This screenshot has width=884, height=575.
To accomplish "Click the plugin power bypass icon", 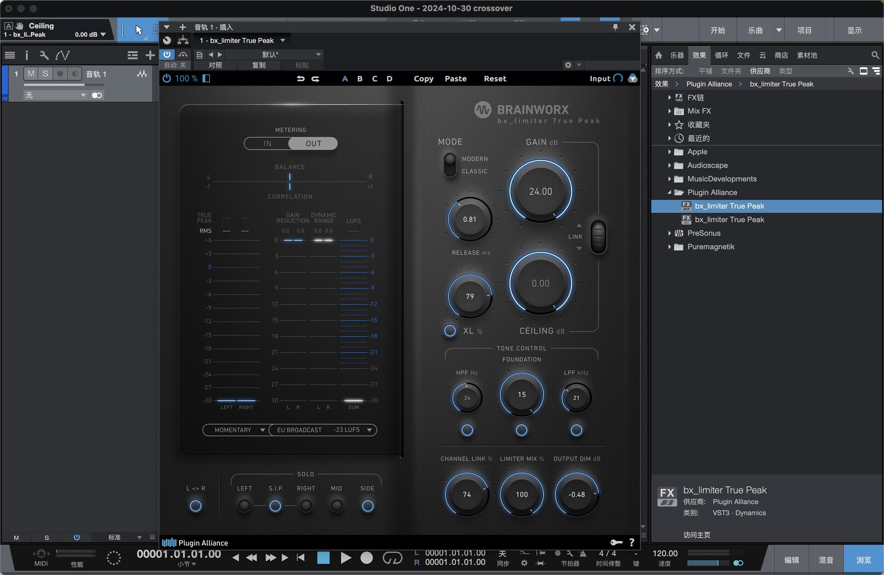I will pyautogui.click(x=167, y=79).
